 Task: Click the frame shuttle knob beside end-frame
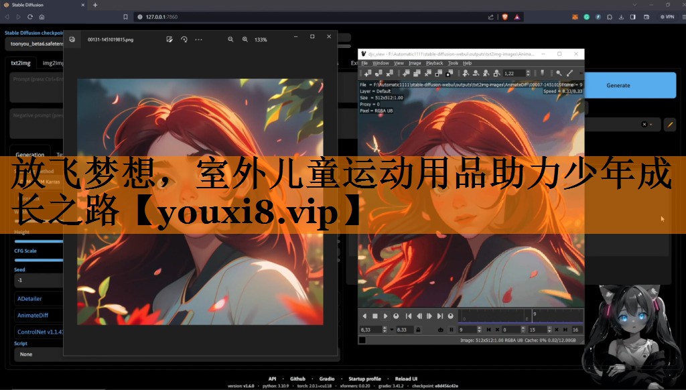[x=451, y=316]
